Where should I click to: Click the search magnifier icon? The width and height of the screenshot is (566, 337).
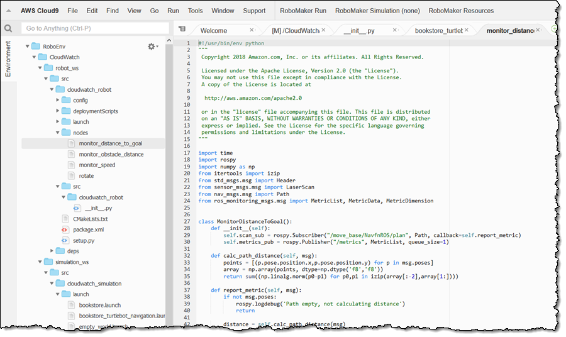point(8,29)
